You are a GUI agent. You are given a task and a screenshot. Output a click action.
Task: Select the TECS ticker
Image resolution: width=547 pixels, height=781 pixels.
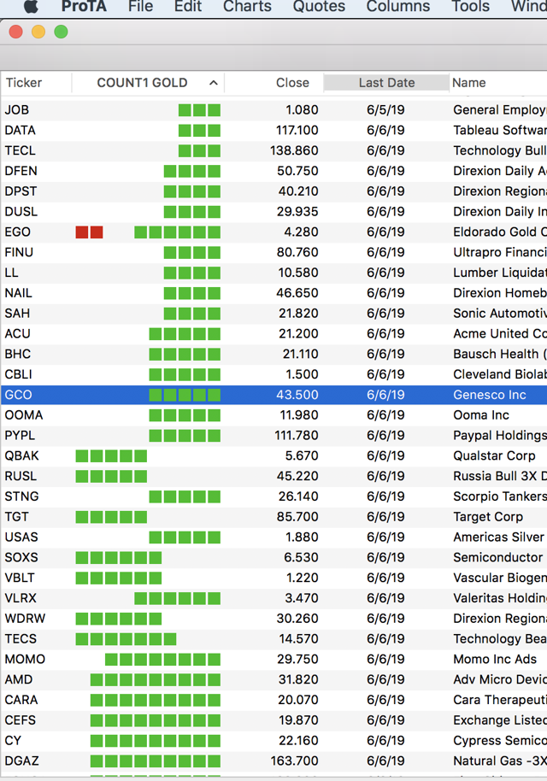[x=21, y=639]
